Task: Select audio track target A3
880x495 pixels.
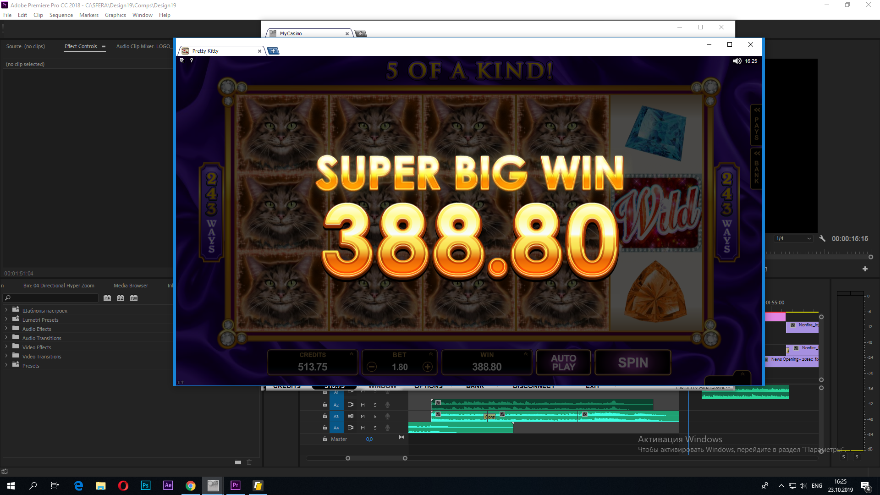Action: point(336,416)
